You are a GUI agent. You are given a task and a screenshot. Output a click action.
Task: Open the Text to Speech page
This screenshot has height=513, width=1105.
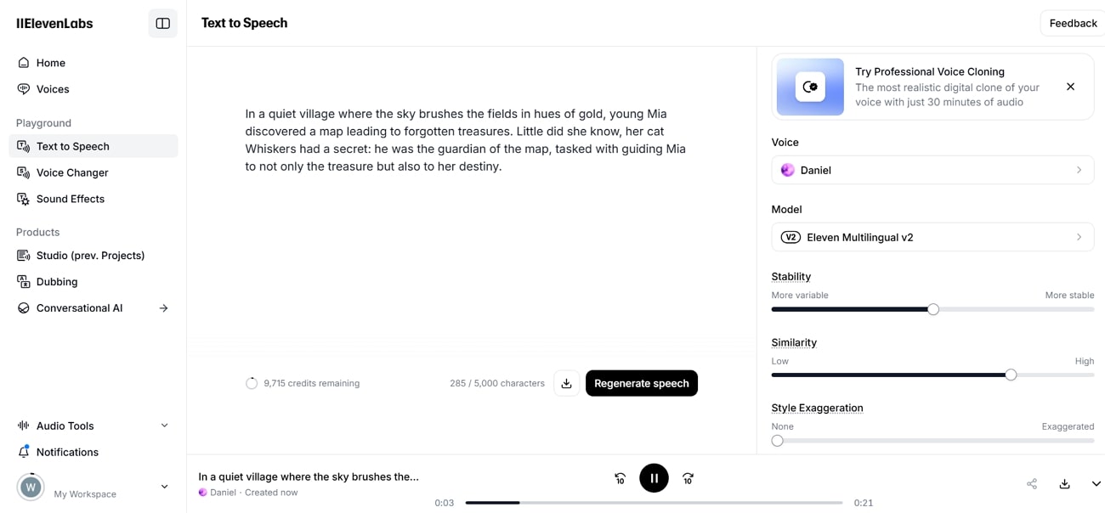(x=93, y=146)
